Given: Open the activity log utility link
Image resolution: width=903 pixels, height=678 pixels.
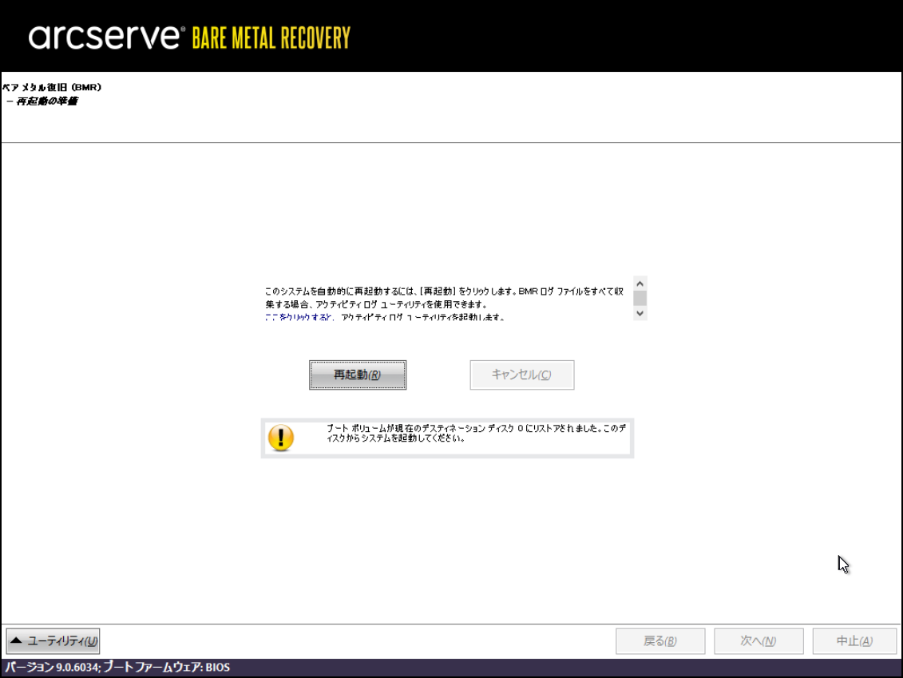Looking at the screenshot, I should pyautogui.click(x=299, y=317).
